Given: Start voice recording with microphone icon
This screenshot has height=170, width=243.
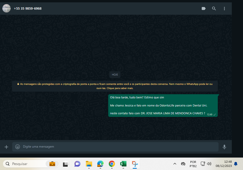Looking at the screenshot, I should tap(224, 147).
